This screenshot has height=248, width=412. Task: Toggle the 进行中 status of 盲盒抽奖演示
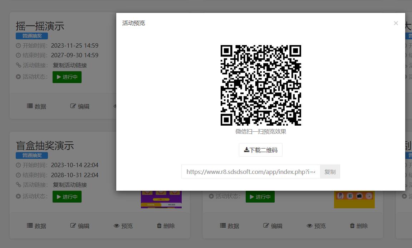[x=67, y=197]
